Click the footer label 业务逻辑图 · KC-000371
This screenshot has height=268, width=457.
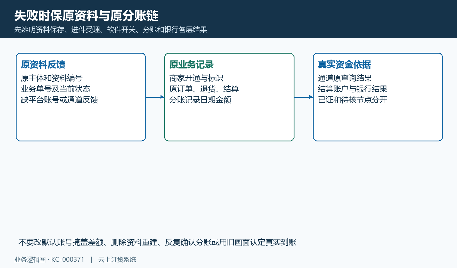pos(49,259)
